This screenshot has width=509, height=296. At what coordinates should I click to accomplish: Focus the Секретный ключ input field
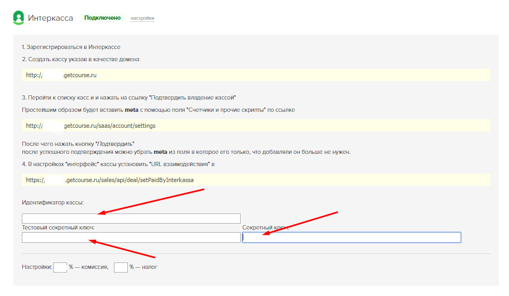[x=351, y=237]
